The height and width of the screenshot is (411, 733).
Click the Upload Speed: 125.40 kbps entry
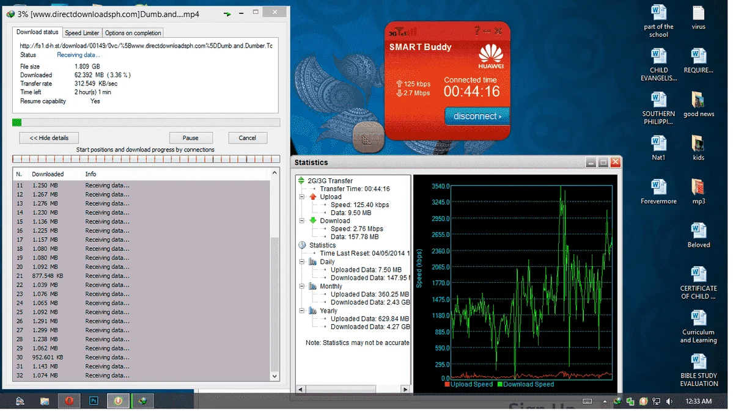click(x=359, y=205)
